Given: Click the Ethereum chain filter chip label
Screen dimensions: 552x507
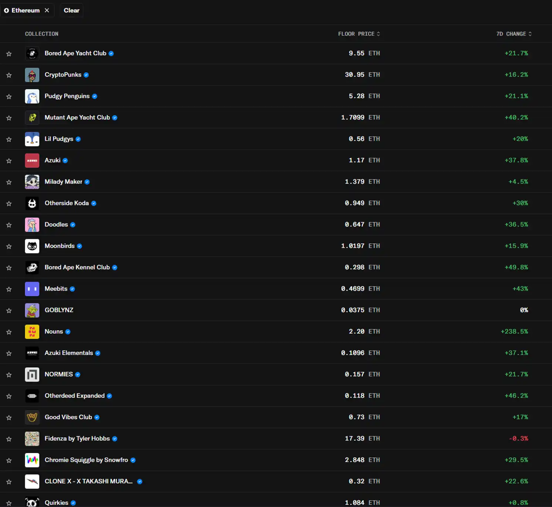Looking at the screenshot, I should click(x=25, y=10).
